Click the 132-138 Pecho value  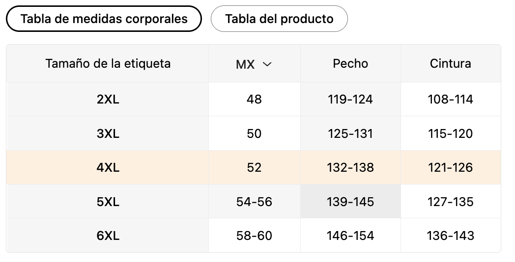coord(350,168)
